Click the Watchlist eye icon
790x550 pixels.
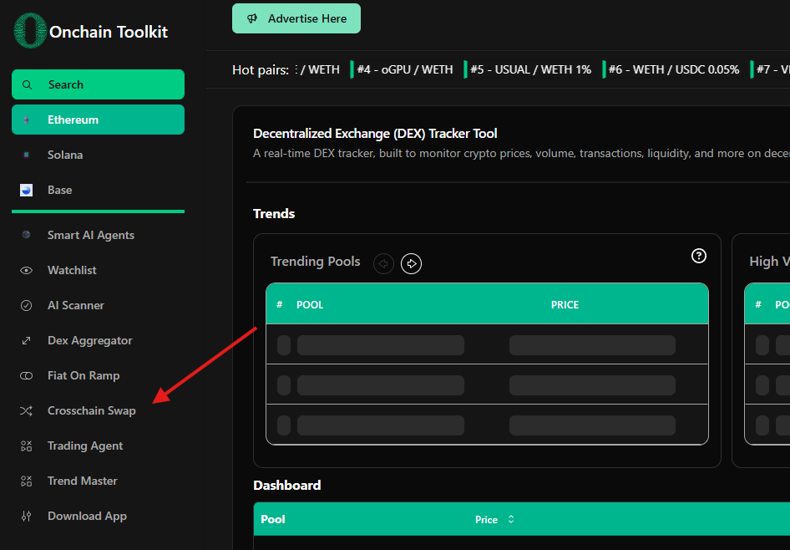click(27, 271)
